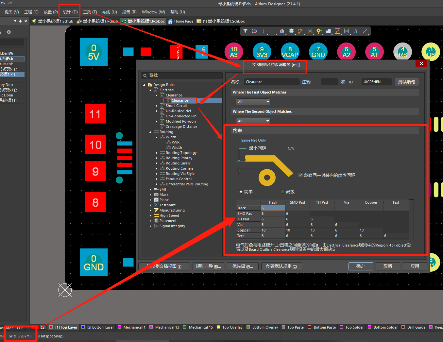Open the align objects tool
The width and height of the screenshot is (443, 342).
(282, 31)
